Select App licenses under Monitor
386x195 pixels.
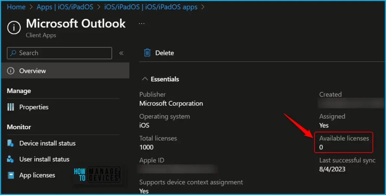point(37,175)
